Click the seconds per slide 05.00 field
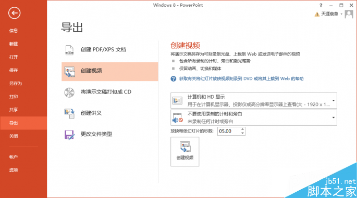Screen dimensions: 357x198 tap(229, 131)
